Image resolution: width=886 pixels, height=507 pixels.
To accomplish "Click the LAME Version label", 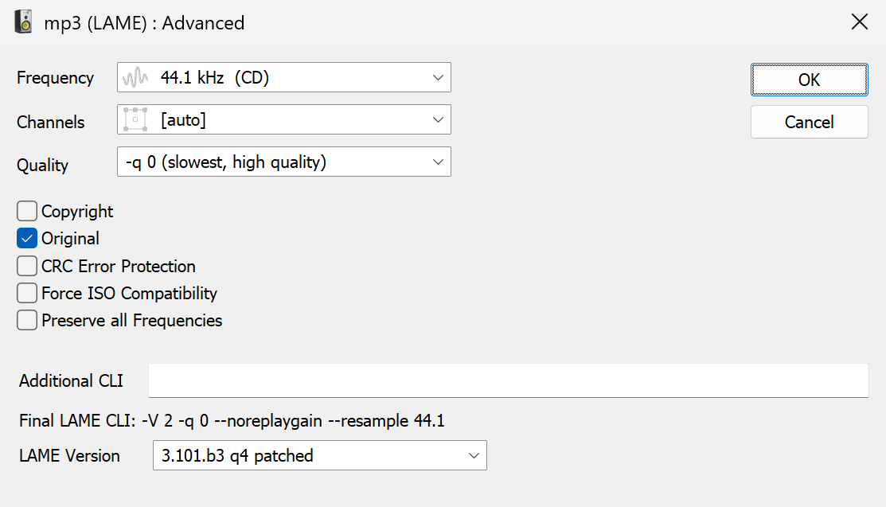I will (69, 456).
